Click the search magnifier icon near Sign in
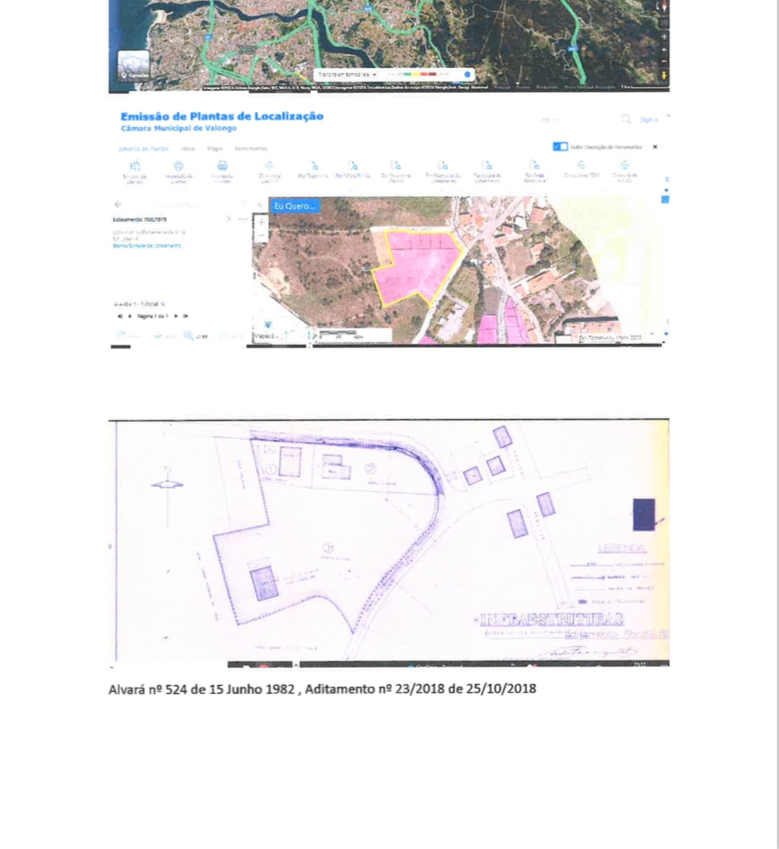 [x=626, y=119]
